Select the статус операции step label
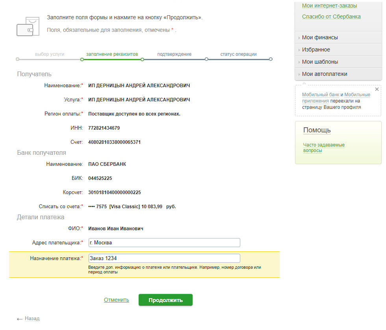 [238, 54]
